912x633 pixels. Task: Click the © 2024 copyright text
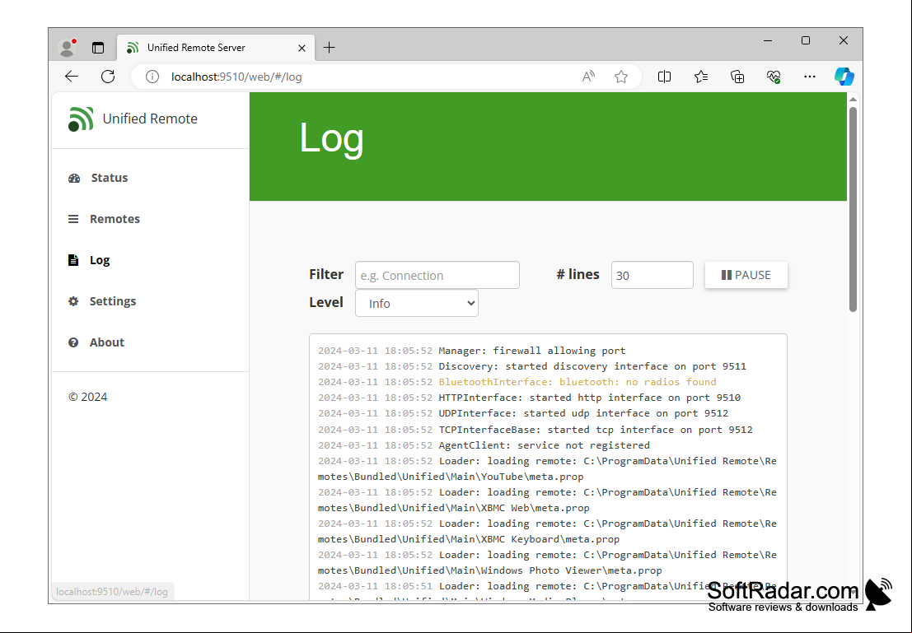coord(88,397)
